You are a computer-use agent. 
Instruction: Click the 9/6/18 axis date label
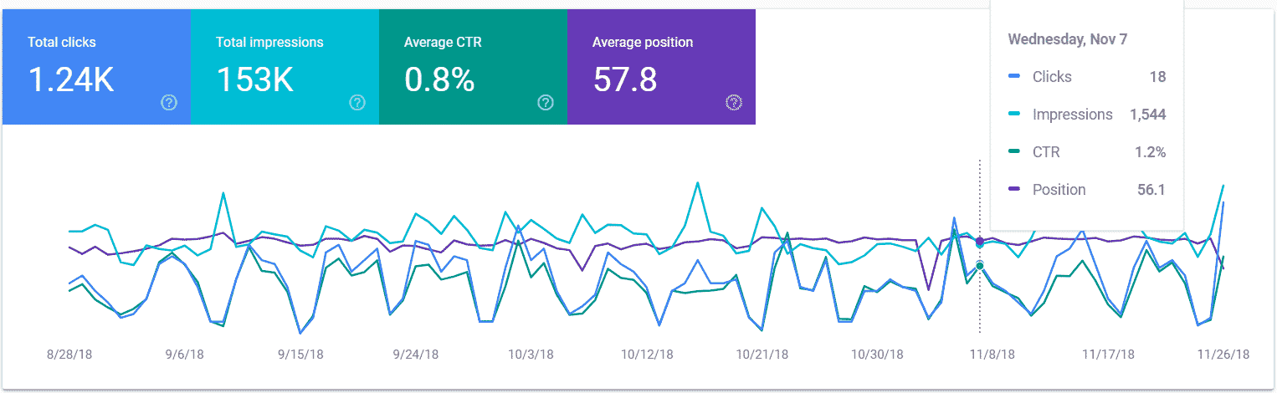[x=184, y=355]
